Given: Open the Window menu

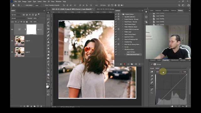Looking at the screenshot, I should 58,2.
